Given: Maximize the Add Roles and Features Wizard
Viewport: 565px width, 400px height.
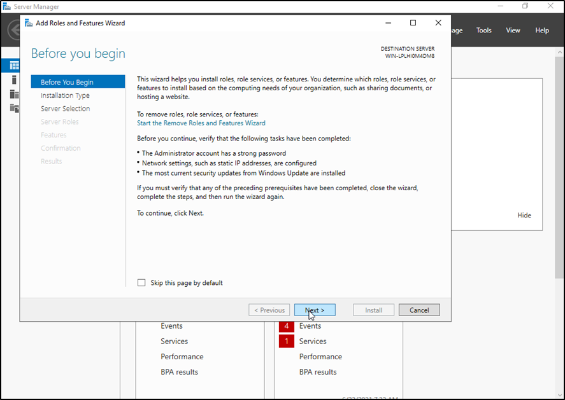Looking at the screenshot, I should click(413, 23).
